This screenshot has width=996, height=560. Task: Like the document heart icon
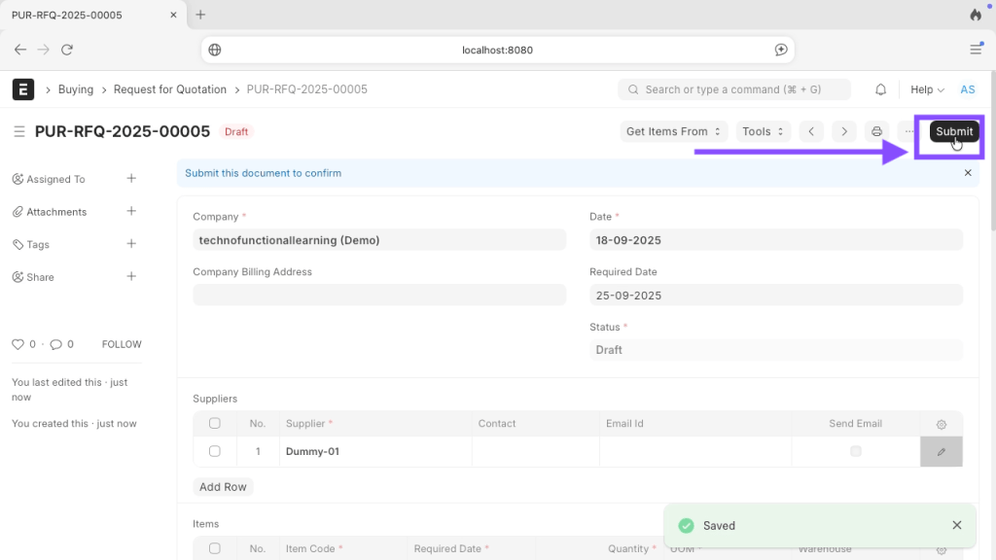(x=18, y=344)
